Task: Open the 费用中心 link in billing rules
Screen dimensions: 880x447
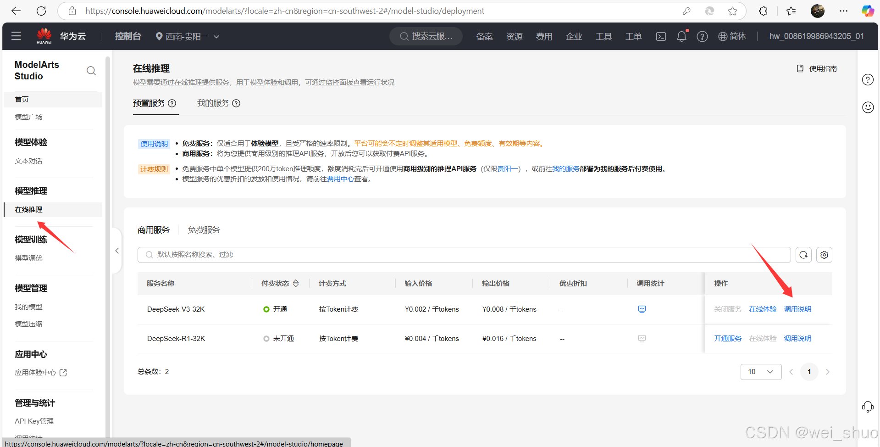Action: 340,179
